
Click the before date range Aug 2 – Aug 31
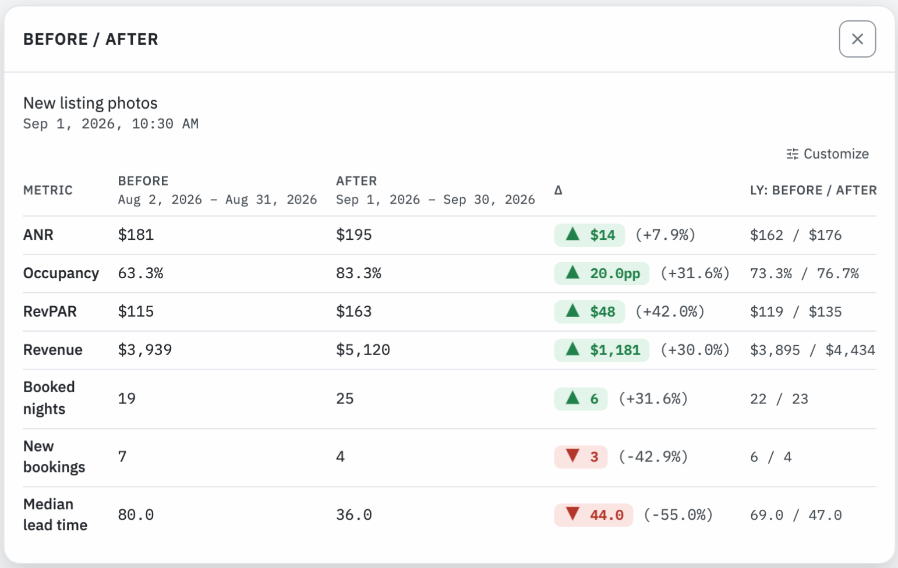pos(217,200)
